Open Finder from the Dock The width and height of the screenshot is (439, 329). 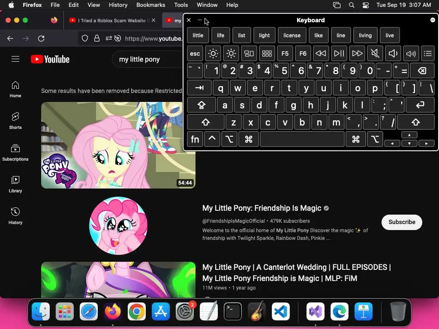tap(41, 311)
